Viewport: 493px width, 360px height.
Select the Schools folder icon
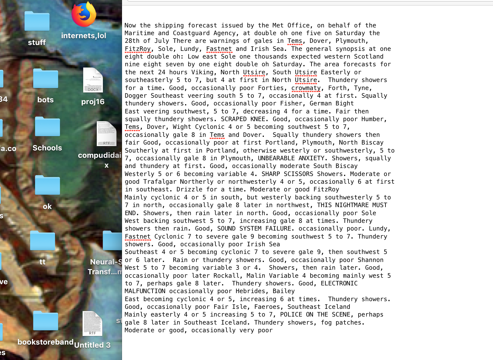click(47, 127)
